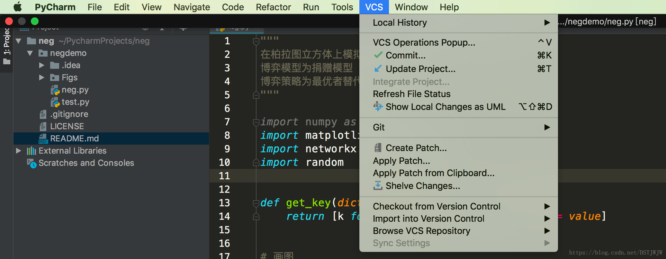This screenshot has height=259, width=666.
Task: Open the Window menu
Action: coord(411,7)
